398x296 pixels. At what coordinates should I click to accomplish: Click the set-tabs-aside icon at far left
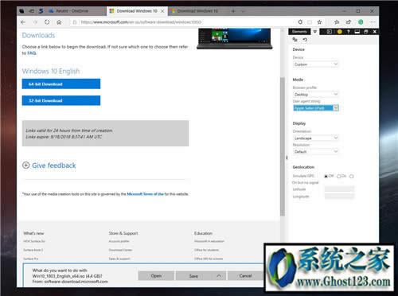click(x=22, y=11)
